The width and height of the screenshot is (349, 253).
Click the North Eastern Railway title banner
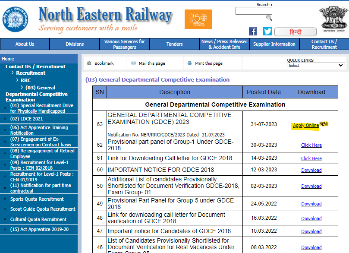coord(105,14)
